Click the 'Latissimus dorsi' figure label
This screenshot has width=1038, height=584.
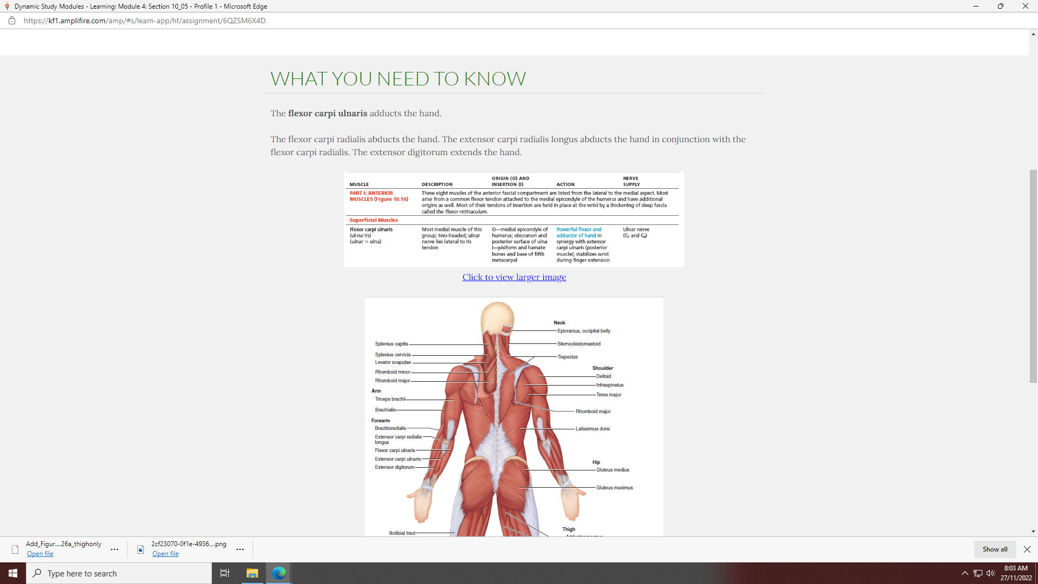pyautogui.click(x=593, y=429)
